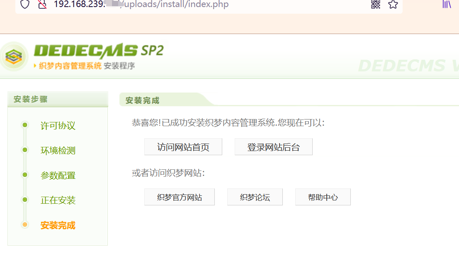The width and height of the screenshot is (459, 261).
Task: Select the highlighted 安装完成 step
Action: [58, 225]
